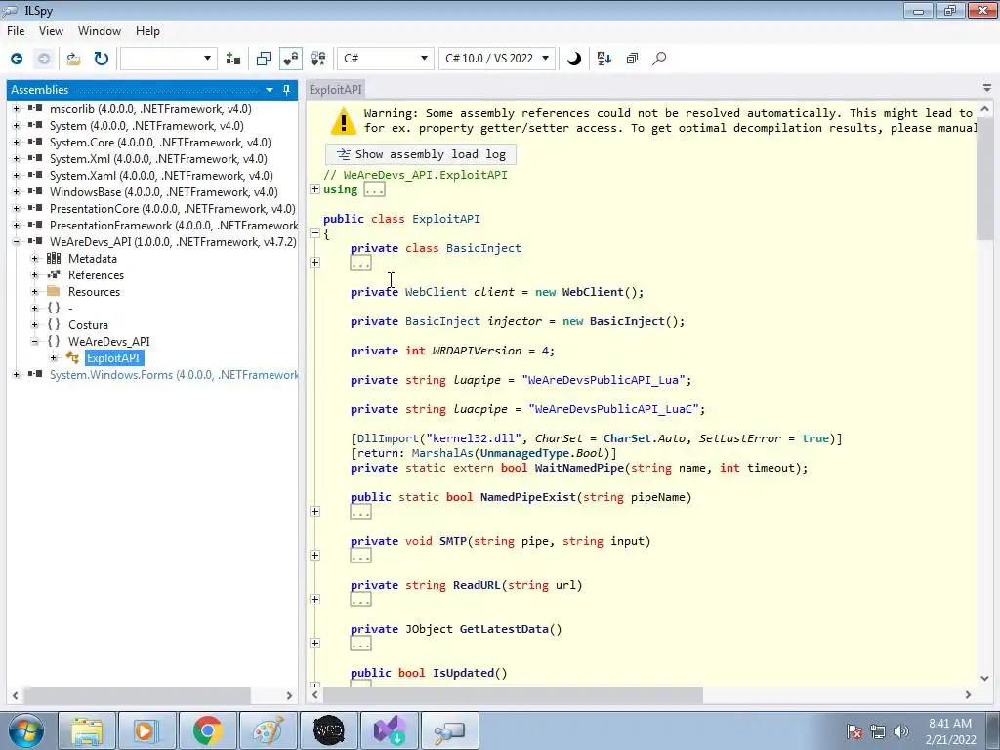The image size is (1000, 750).
Task: Open Assemblies panel options dropdown arrow
Action: click(x=270, y=90)
